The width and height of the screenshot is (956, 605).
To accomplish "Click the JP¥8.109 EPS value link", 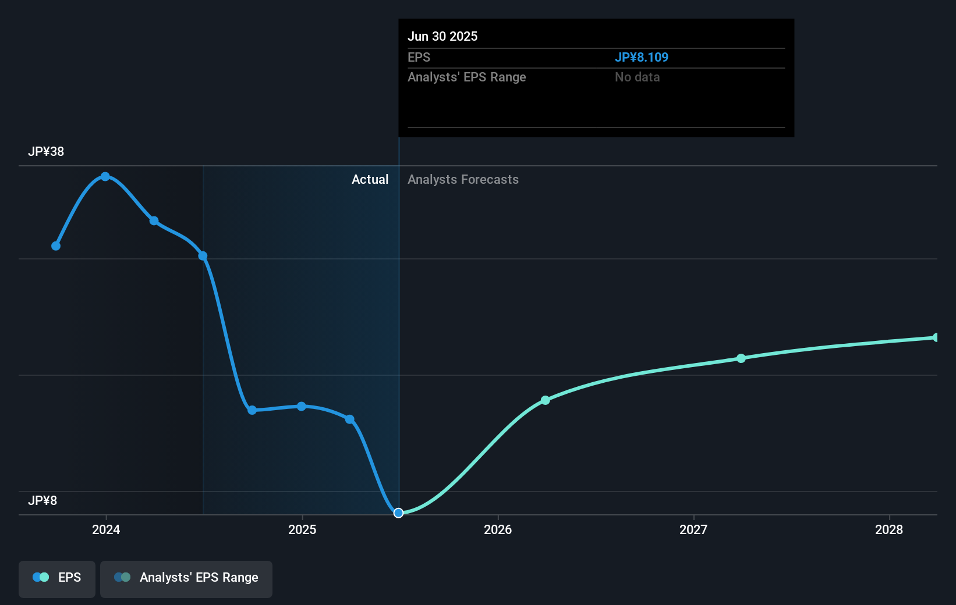I will 642,57.
